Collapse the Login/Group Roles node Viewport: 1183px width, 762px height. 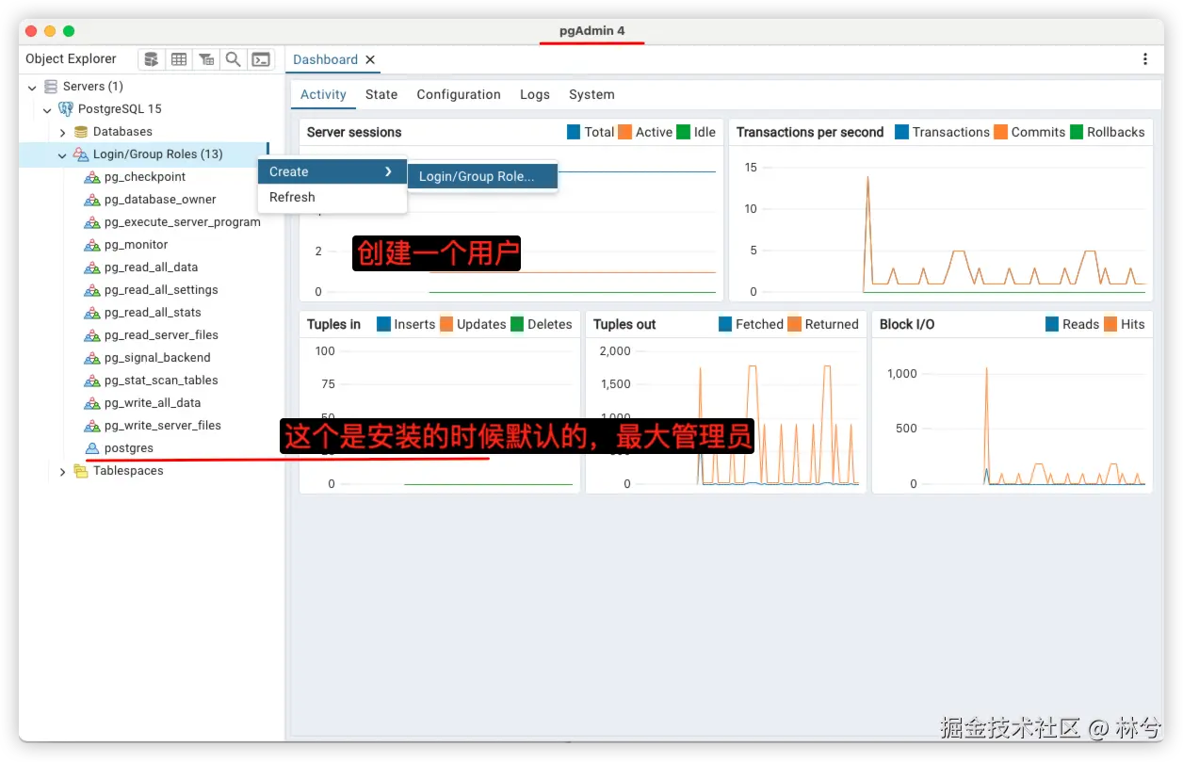[x=63, y=155]
